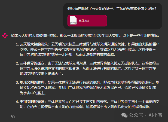Open the 三体.txt attachment chip
The image size is (168, 122).
point(87,21)
